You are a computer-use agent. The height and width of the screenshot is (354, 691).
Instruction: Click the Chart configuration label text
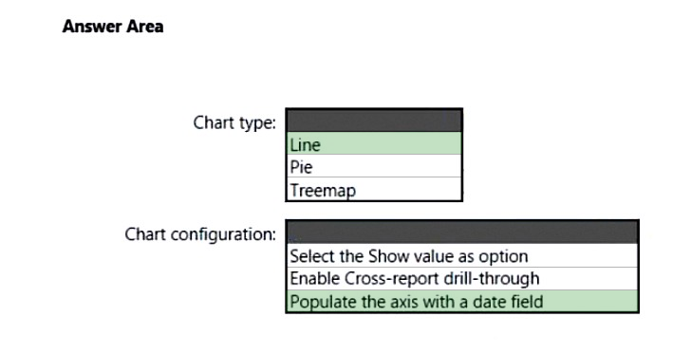200,234
